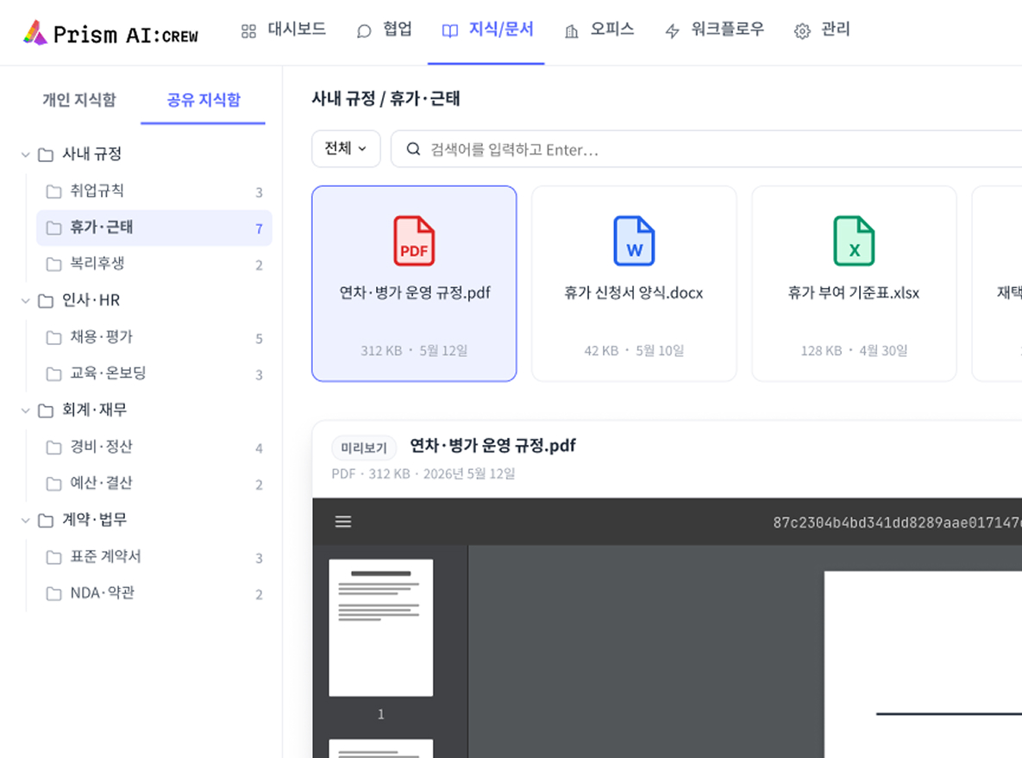Click the 휴가·근태 item count 7

pyautogui.click(x=259, y=229)
